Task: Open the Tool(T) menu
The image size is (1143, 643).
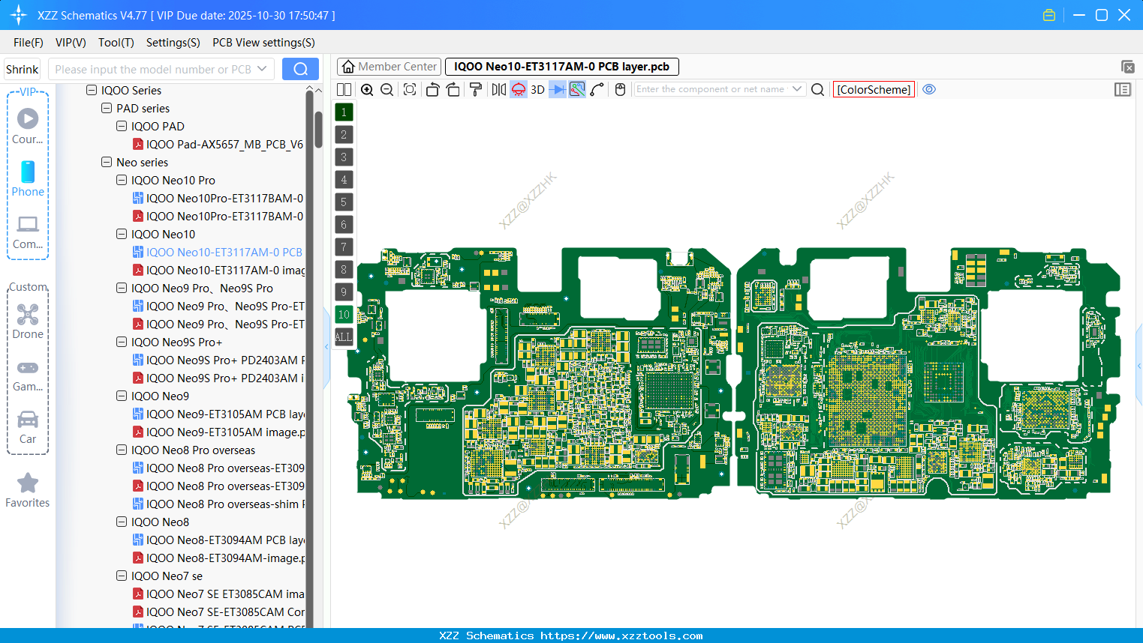Action: (116, 43)
